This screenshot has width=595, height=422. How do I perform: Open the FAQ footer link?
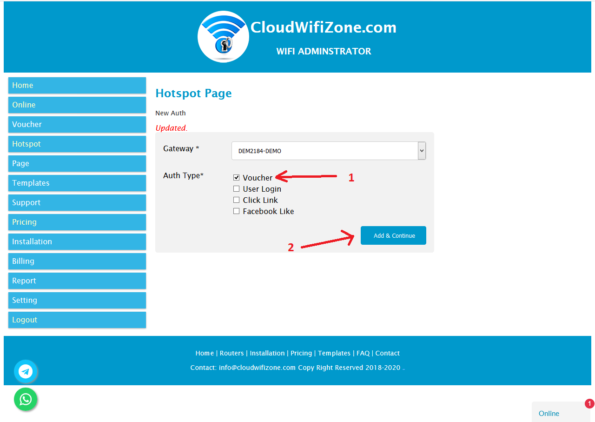[363, 353]
